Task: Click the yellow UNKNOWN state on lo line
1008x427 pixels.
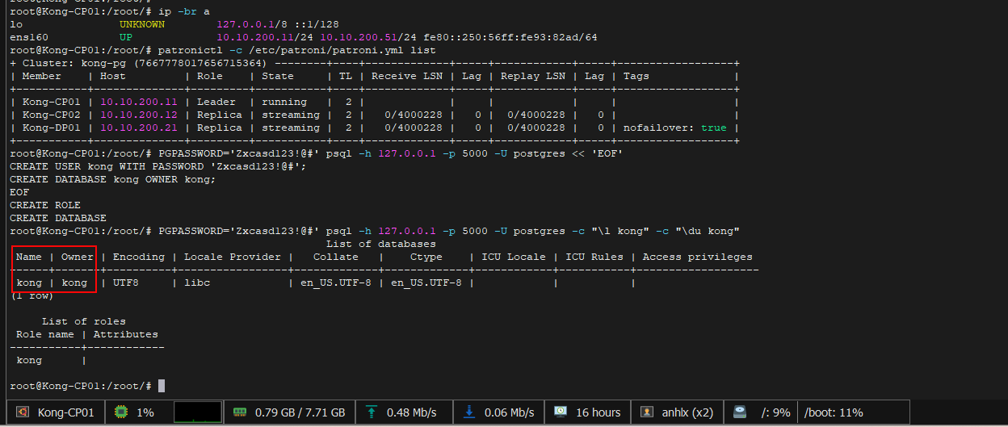Action: click(x=142, y=24)
